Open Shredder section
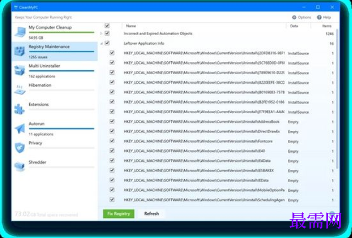352x238 pixels. tap(55, 167)
